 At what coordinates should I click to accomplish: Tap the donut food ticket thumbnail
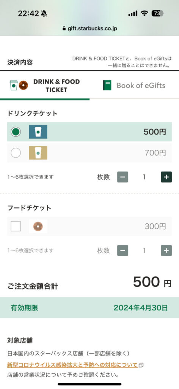coord(38,226)
